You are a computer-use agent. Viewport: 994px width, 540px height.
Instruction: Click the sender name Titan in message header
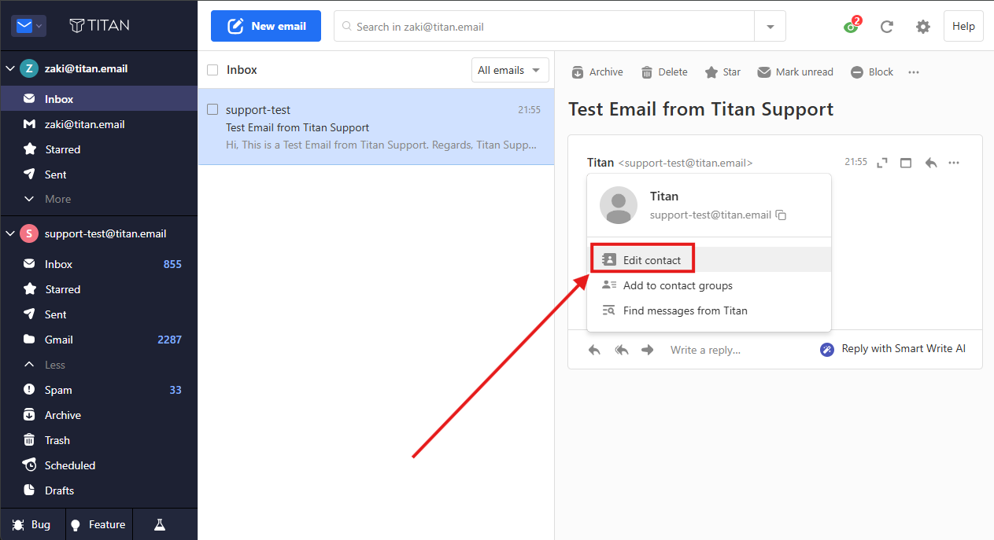pos(600,163)
